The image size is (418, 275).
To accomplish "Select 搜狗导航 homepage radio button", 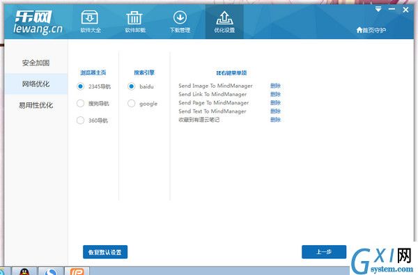I will click(80, 104).
